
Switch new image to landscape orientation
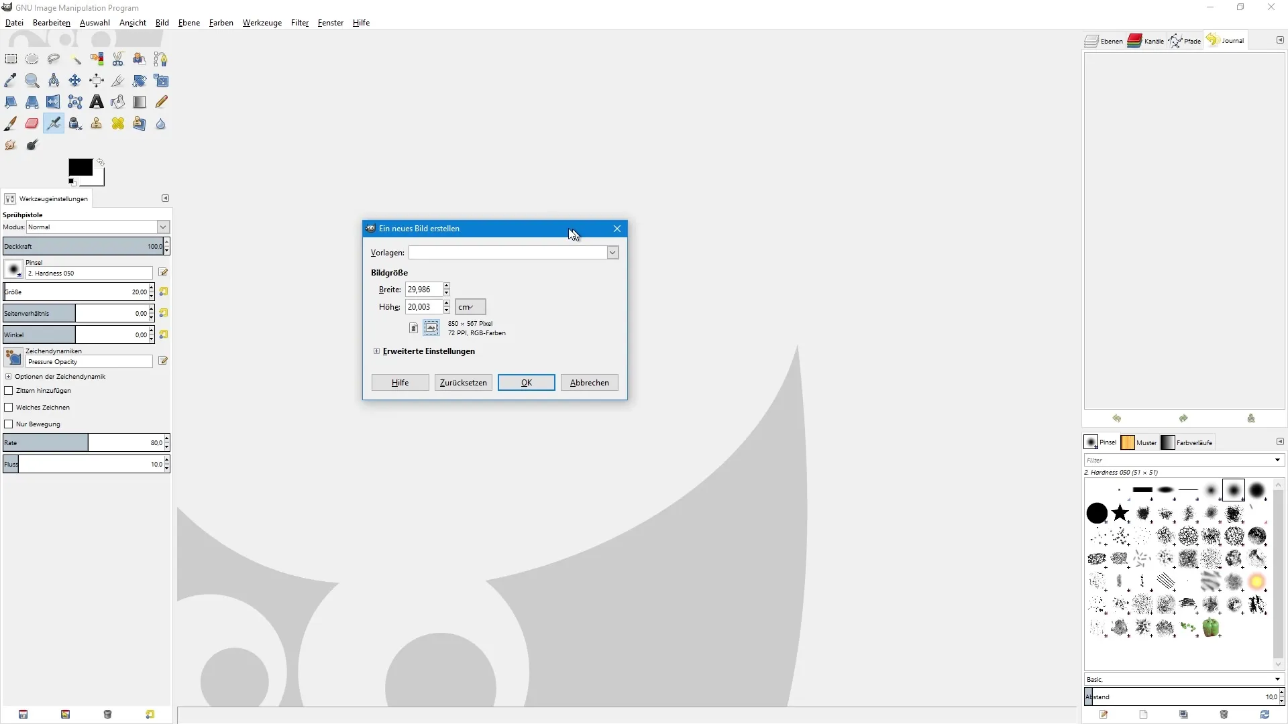click(x=431, y=328)
